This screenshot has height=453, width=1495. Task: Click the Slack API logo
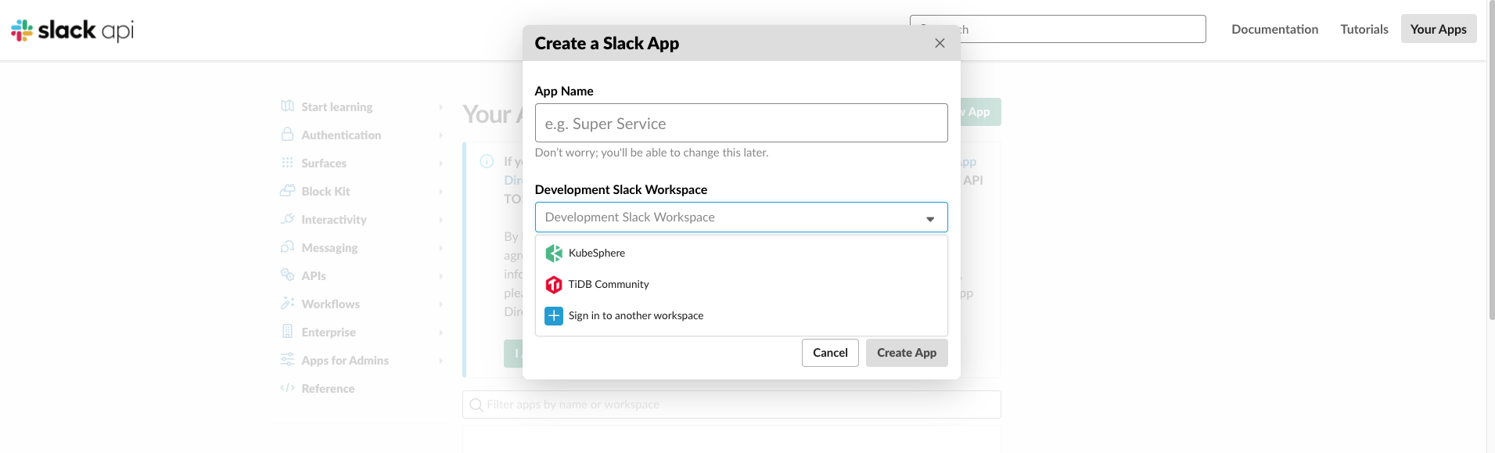[x=72, y=30]
